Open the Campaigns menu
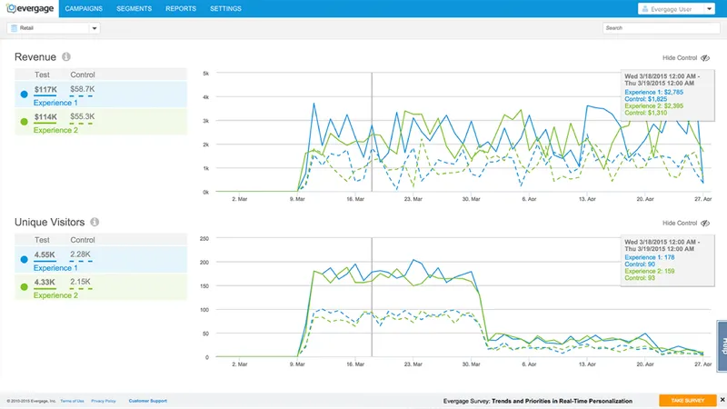The width and height of the screenshot is (727, 409). tap(84, 8)
